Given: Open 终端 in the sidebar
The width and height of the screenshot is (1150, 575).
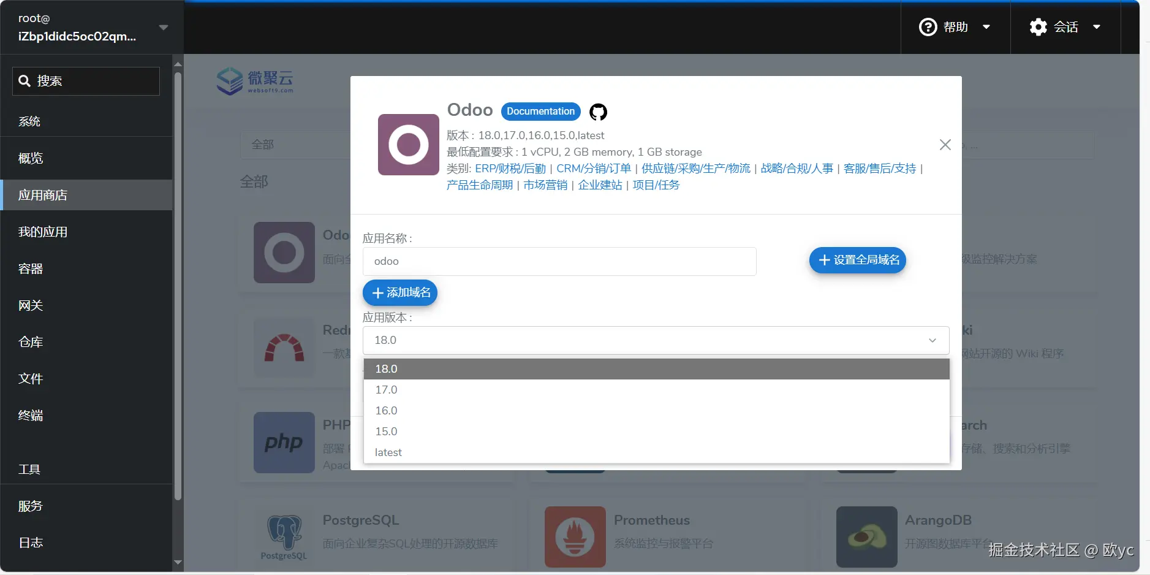Looking at the screenshot, I should 86,416.
